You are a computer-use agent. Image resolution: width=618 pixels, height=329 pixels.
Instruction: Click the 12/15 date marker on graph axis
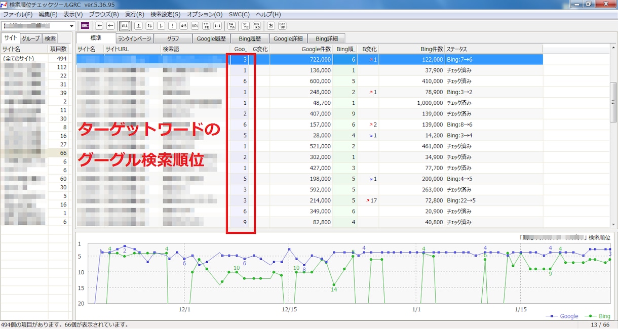click(x=289, y=309)
